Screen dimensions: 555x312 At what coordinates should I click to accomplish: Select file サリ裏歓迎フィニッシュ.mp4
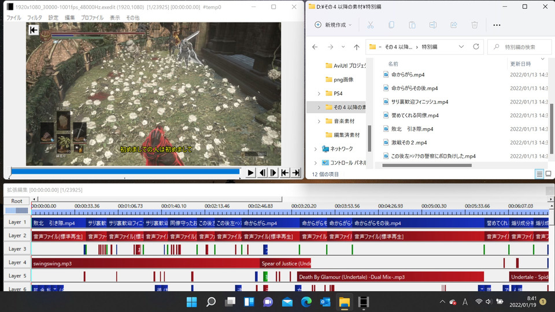(420, 102)
